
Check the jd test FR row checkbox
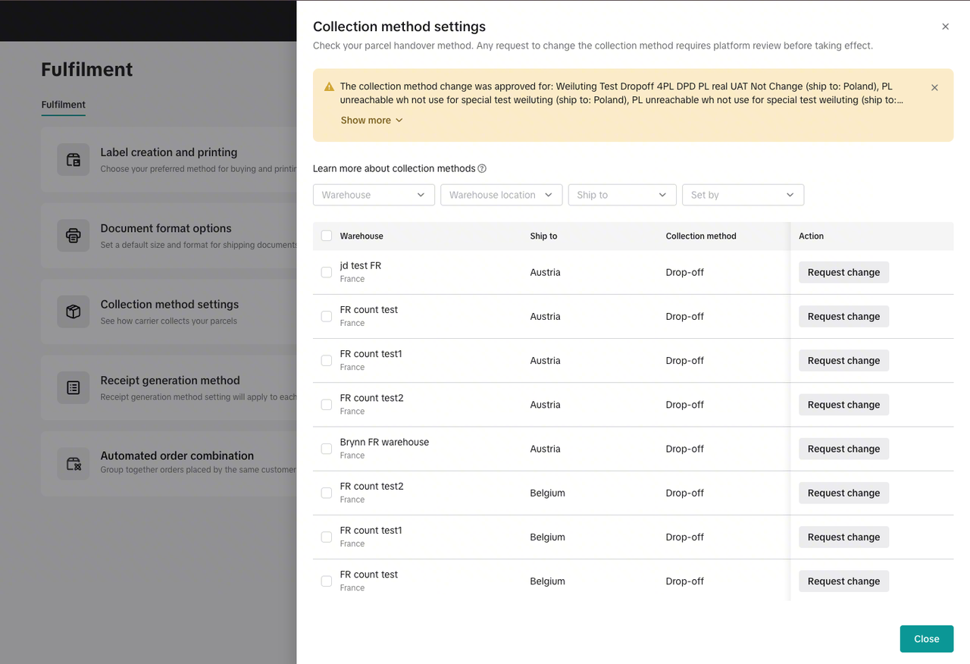point(327,272)
